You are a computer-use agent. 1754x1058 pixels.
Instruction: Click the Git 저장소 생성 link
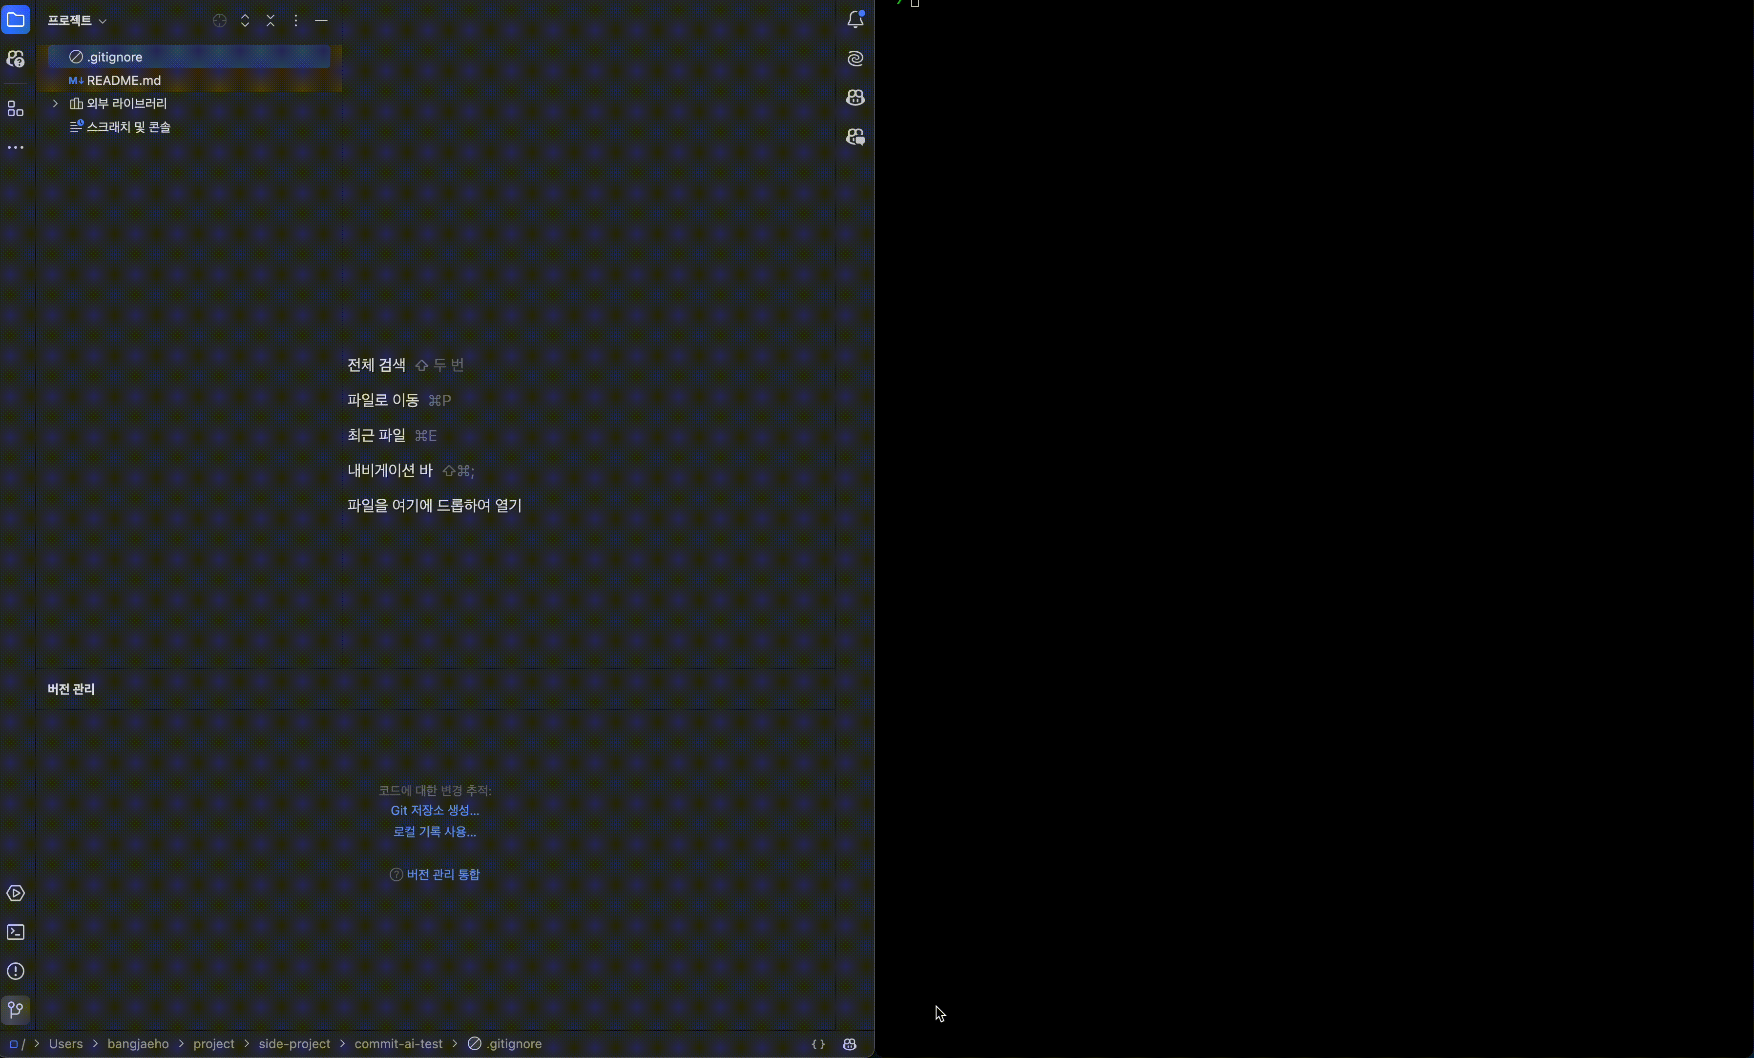pos(434,811)
